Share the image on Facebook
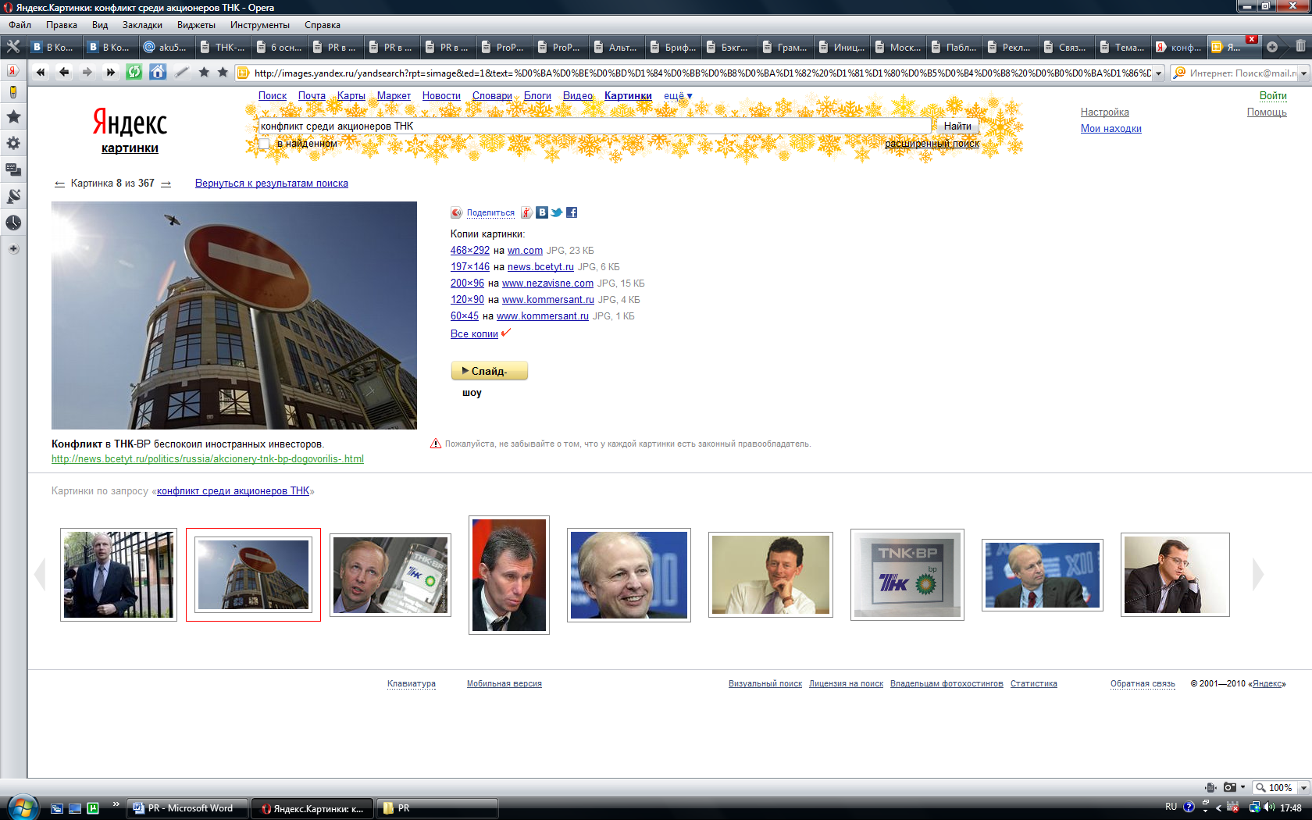 pyautogui.click(x=572, y=212)
